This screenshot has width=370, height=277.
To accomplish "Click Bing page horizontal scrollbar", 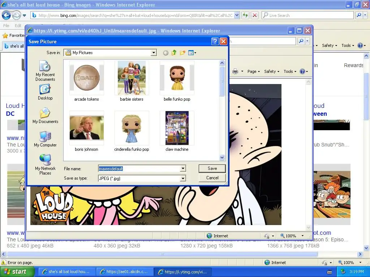I will (x=162, y=254).
